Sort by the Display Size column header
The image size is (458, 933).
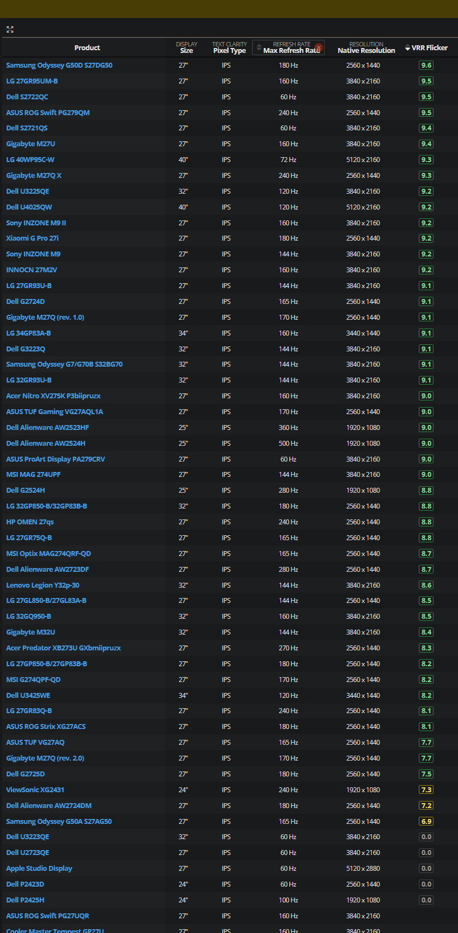tap(186, 47)
